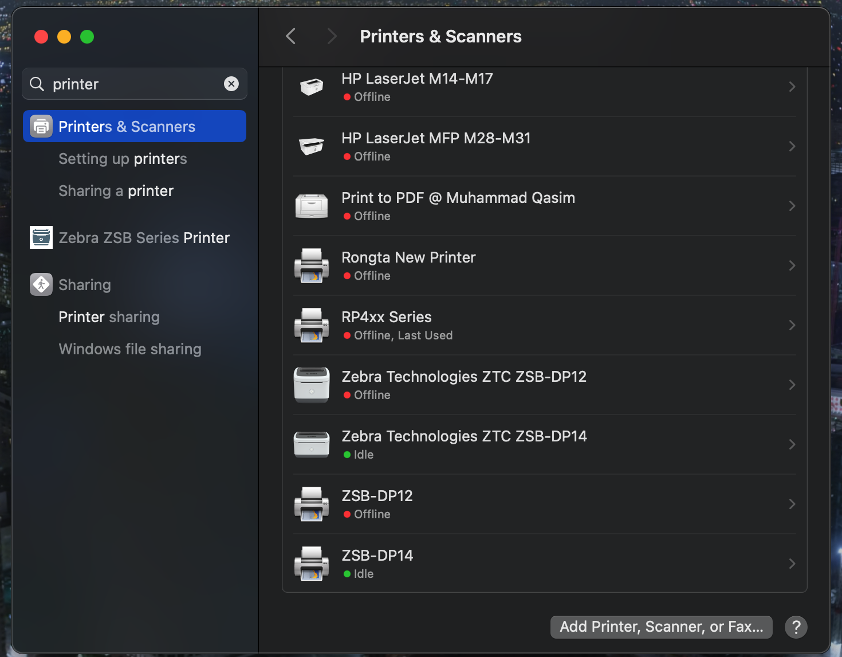Close the System Settings window

[41, 37]
